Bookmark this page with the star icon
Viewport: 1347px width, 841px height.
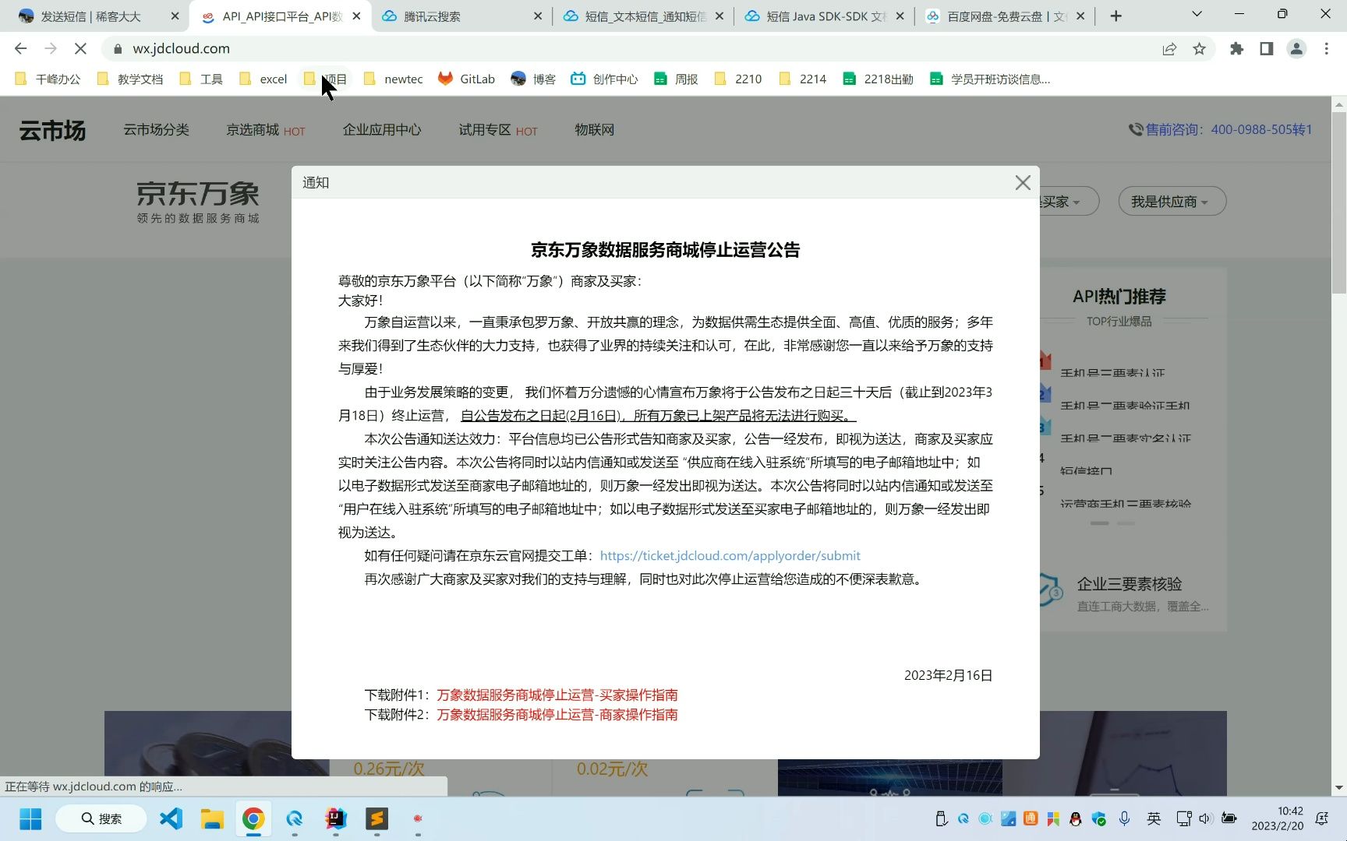pyautogui.click(x=1199, y=48)
